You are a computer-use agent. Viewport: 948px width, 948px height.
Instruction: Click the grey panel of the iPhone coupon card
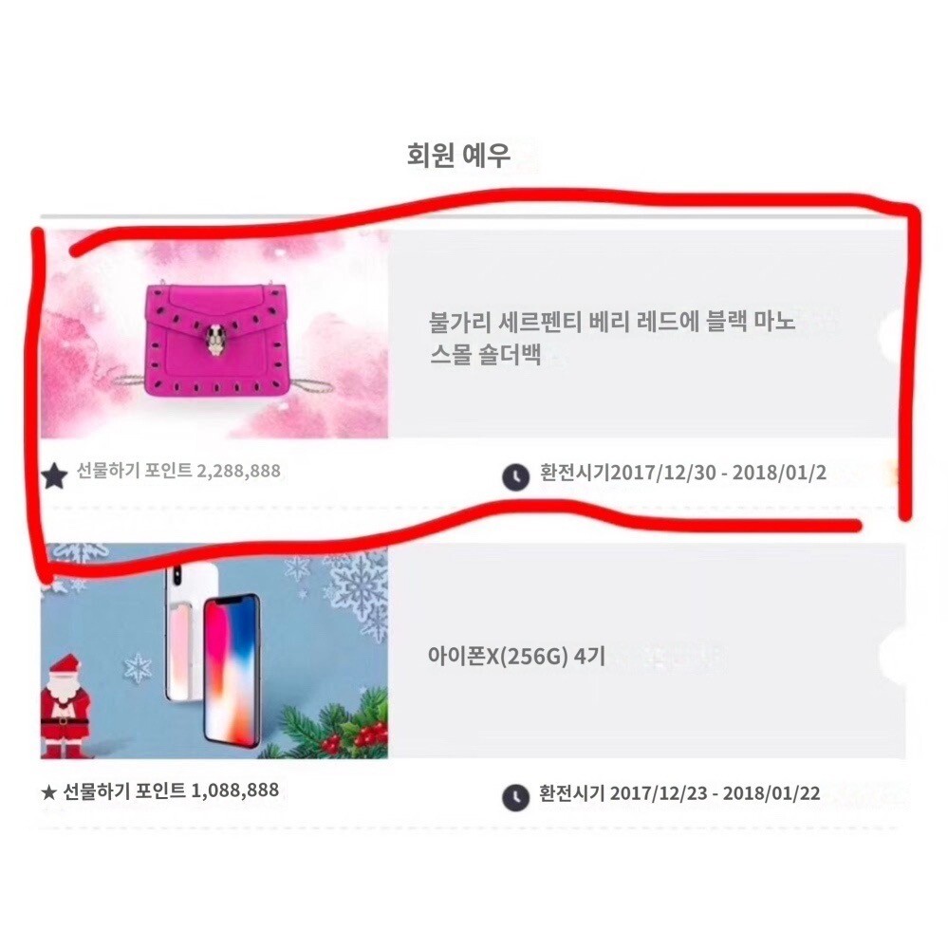point(647,651)
